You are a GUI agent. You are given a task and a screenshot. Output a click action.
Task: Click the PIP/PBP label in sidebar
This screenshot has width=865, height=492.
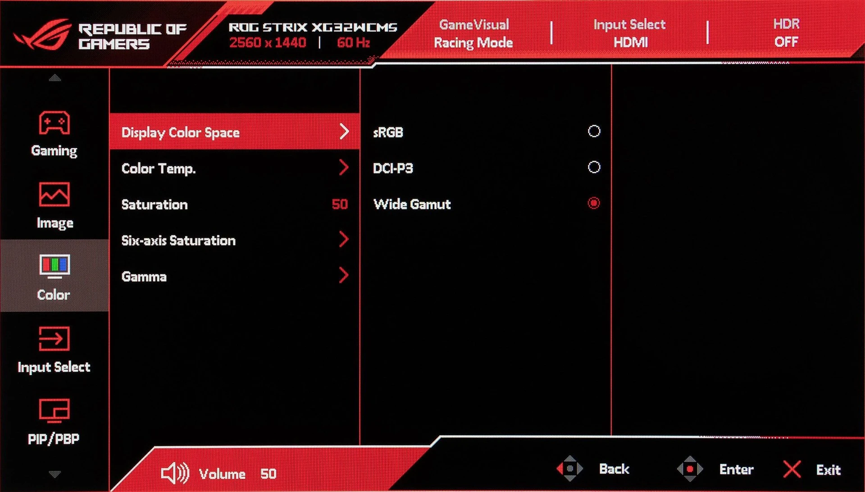pos(54,439)
